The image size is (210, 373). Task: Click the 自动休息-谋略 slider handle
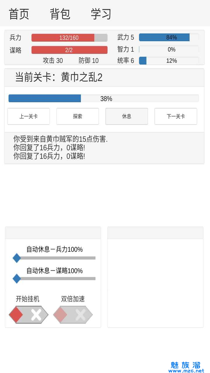point(17,279)
